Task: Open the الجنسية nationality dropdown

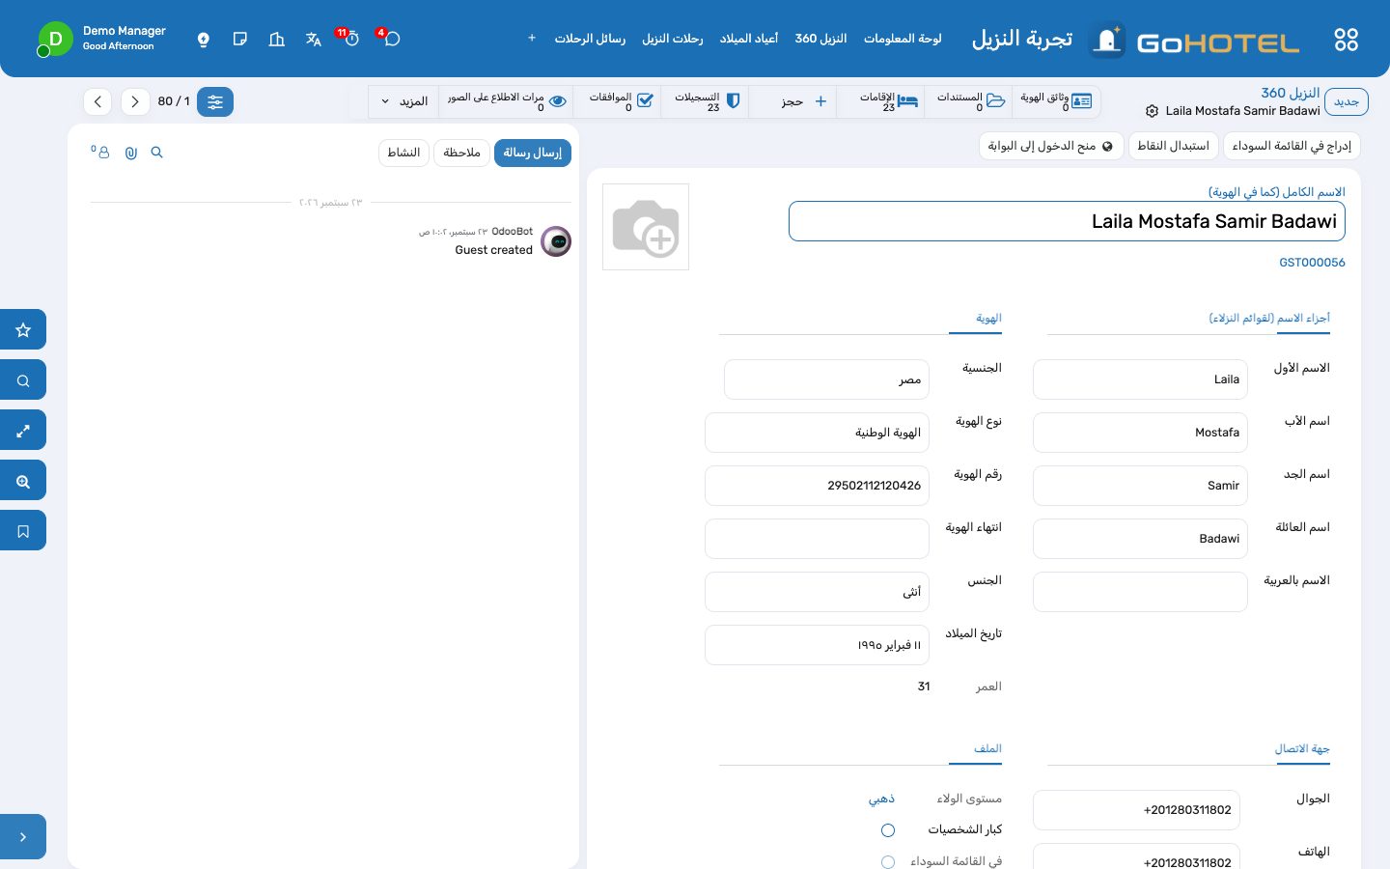Action: coord(826,379)
